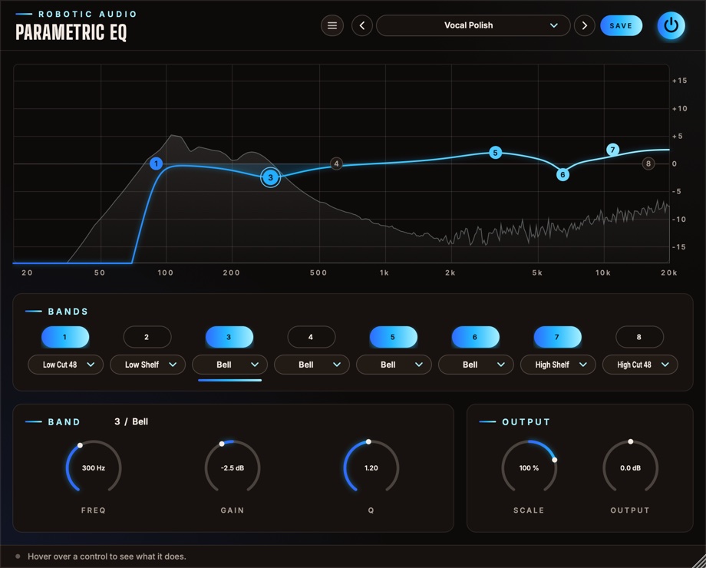Viewport: 706px width, 568px height.
Task: Open the High Cut 48 filter type dropdown
Action: (640, 365)
